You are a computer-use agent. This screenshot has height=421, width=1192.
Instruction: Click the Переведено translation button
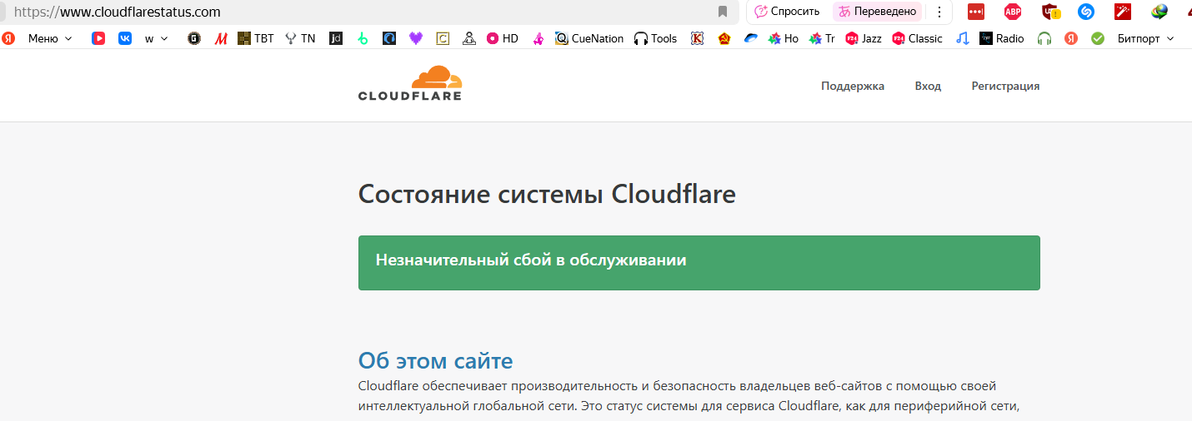878,12
